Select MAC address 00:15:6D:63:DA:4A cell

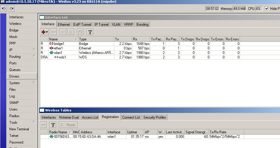point(90,137)
